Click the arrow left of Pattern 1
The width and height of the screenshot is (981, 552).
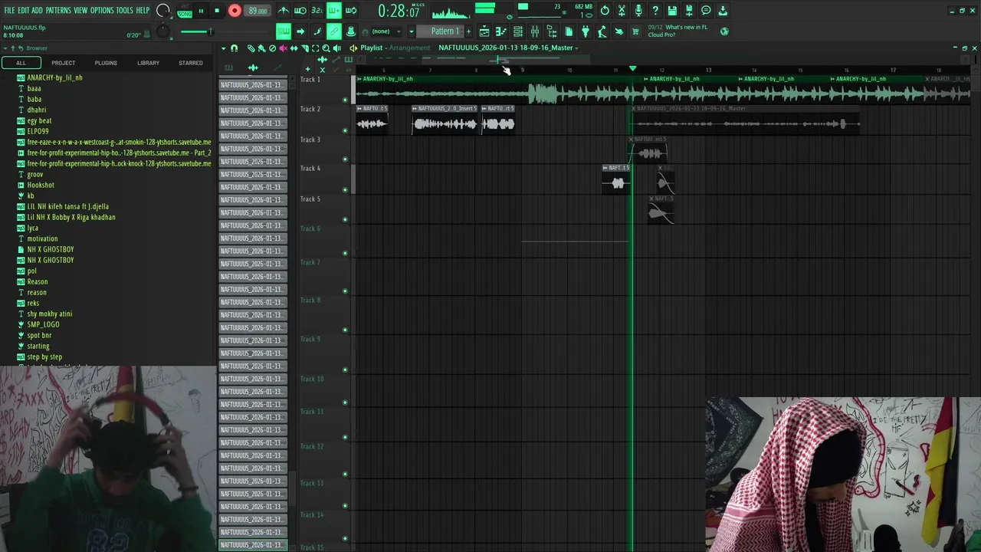point(412,31)
